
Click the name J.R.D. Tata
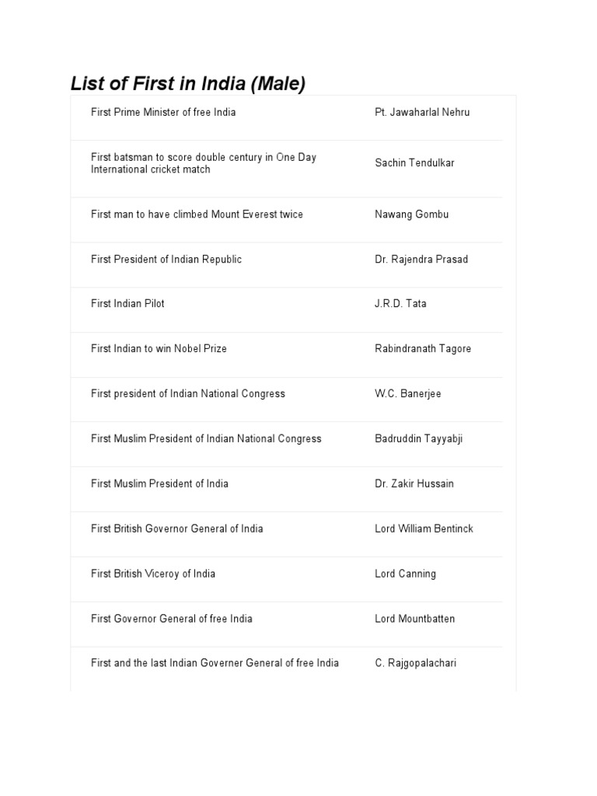tap(400, 304)
